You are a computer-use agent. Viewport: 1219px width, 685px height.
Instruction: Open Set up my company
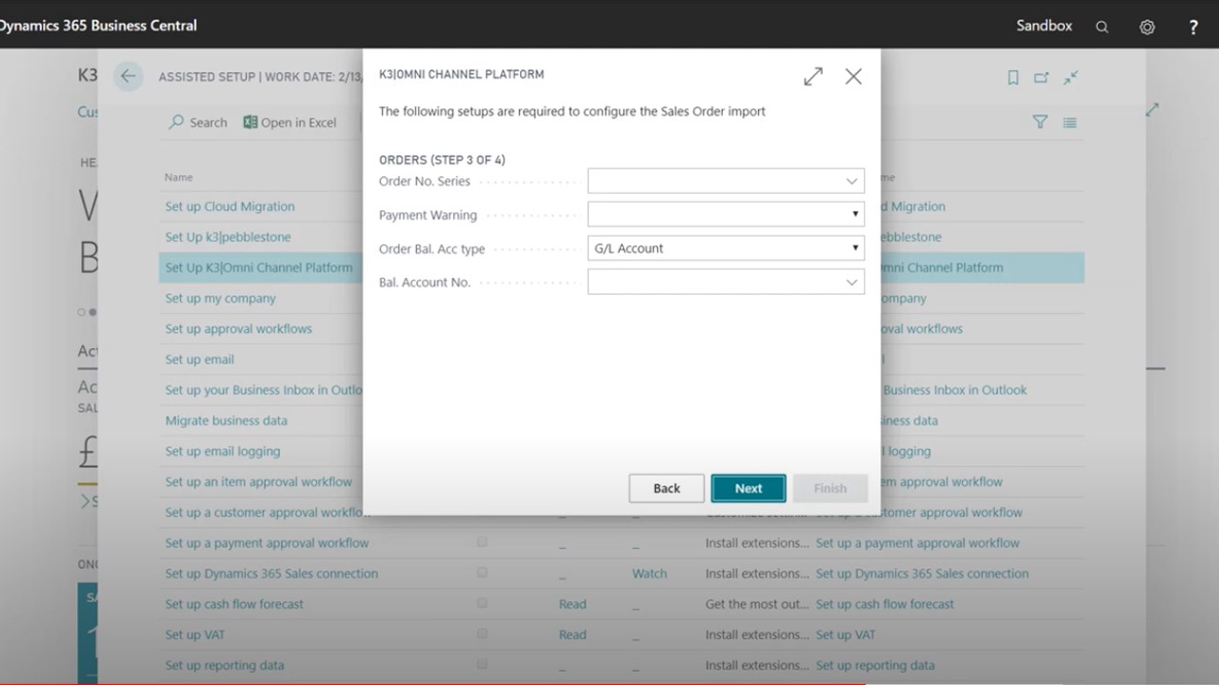[x=220, y=298]
